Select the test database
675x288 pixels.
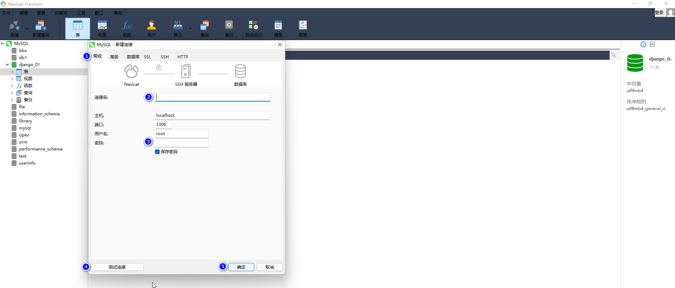(22, 156)
